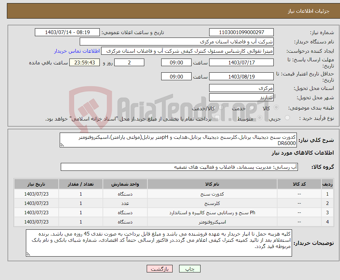The width and height of the screenshot is (340, 280).
Task: Select the خدمت radio button
Action: coord(252,107)
